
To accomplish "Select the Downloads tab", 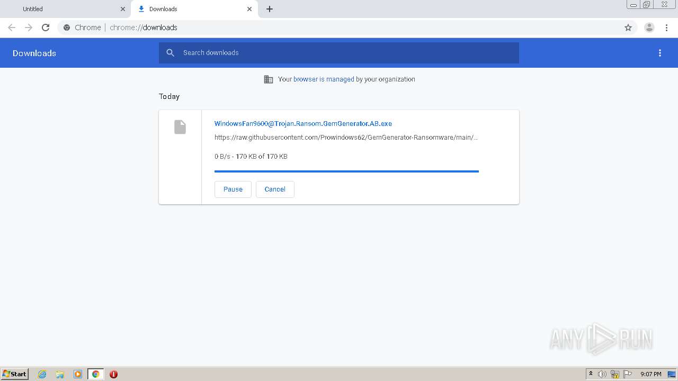I will [194, 9].
